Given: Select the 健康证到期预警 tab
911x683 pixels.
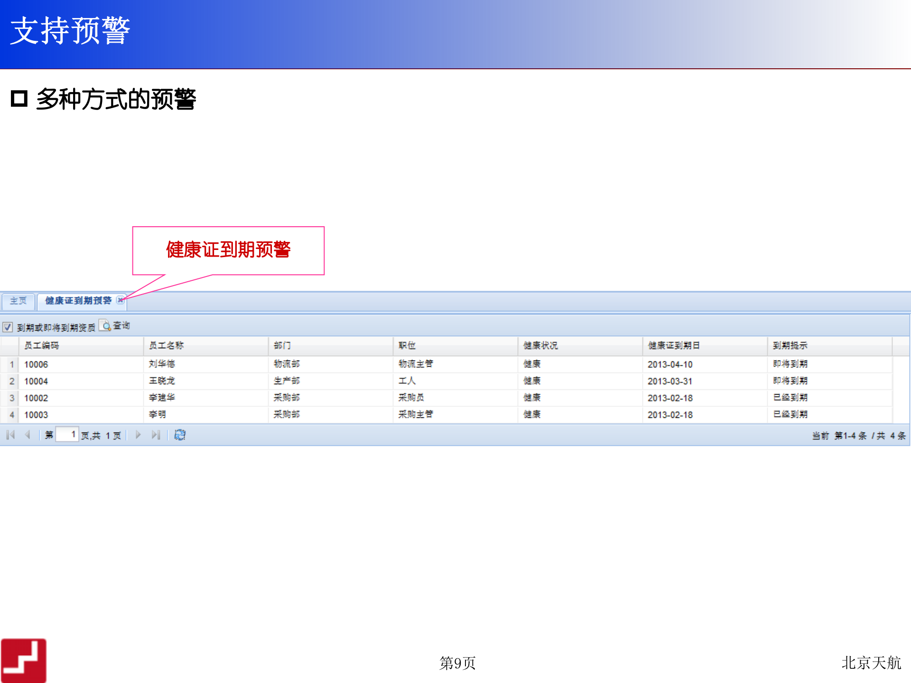Looking at the screenshot, I should click(x=77, y=300).
